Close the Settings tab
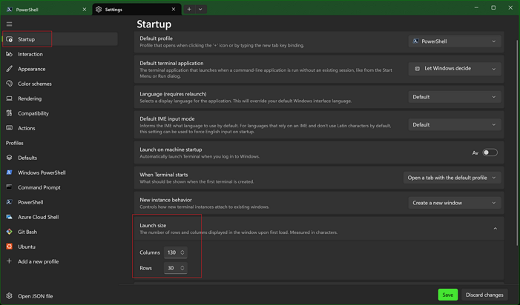Viewport: 520px width, 305px height. point(174,10)
